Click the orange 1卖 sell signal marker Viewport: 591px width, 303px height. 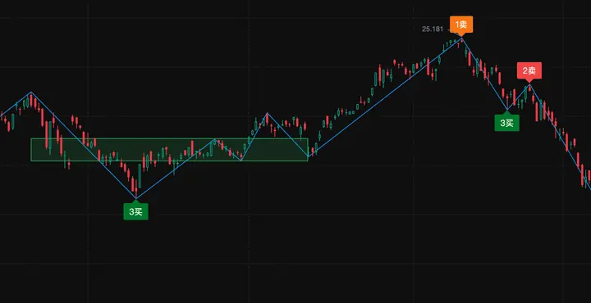click(x=461, y=25)
